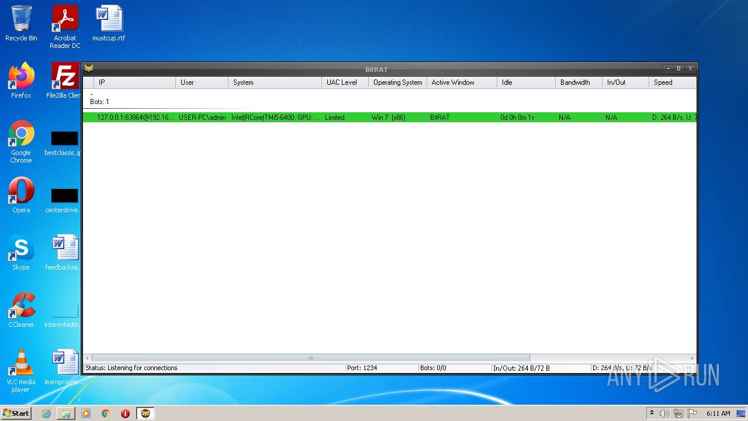Launch Google Chrome desktop shortcut
The height and width of the screenshot is (421, 748).
pyautogui.click(x=21, y=142)
